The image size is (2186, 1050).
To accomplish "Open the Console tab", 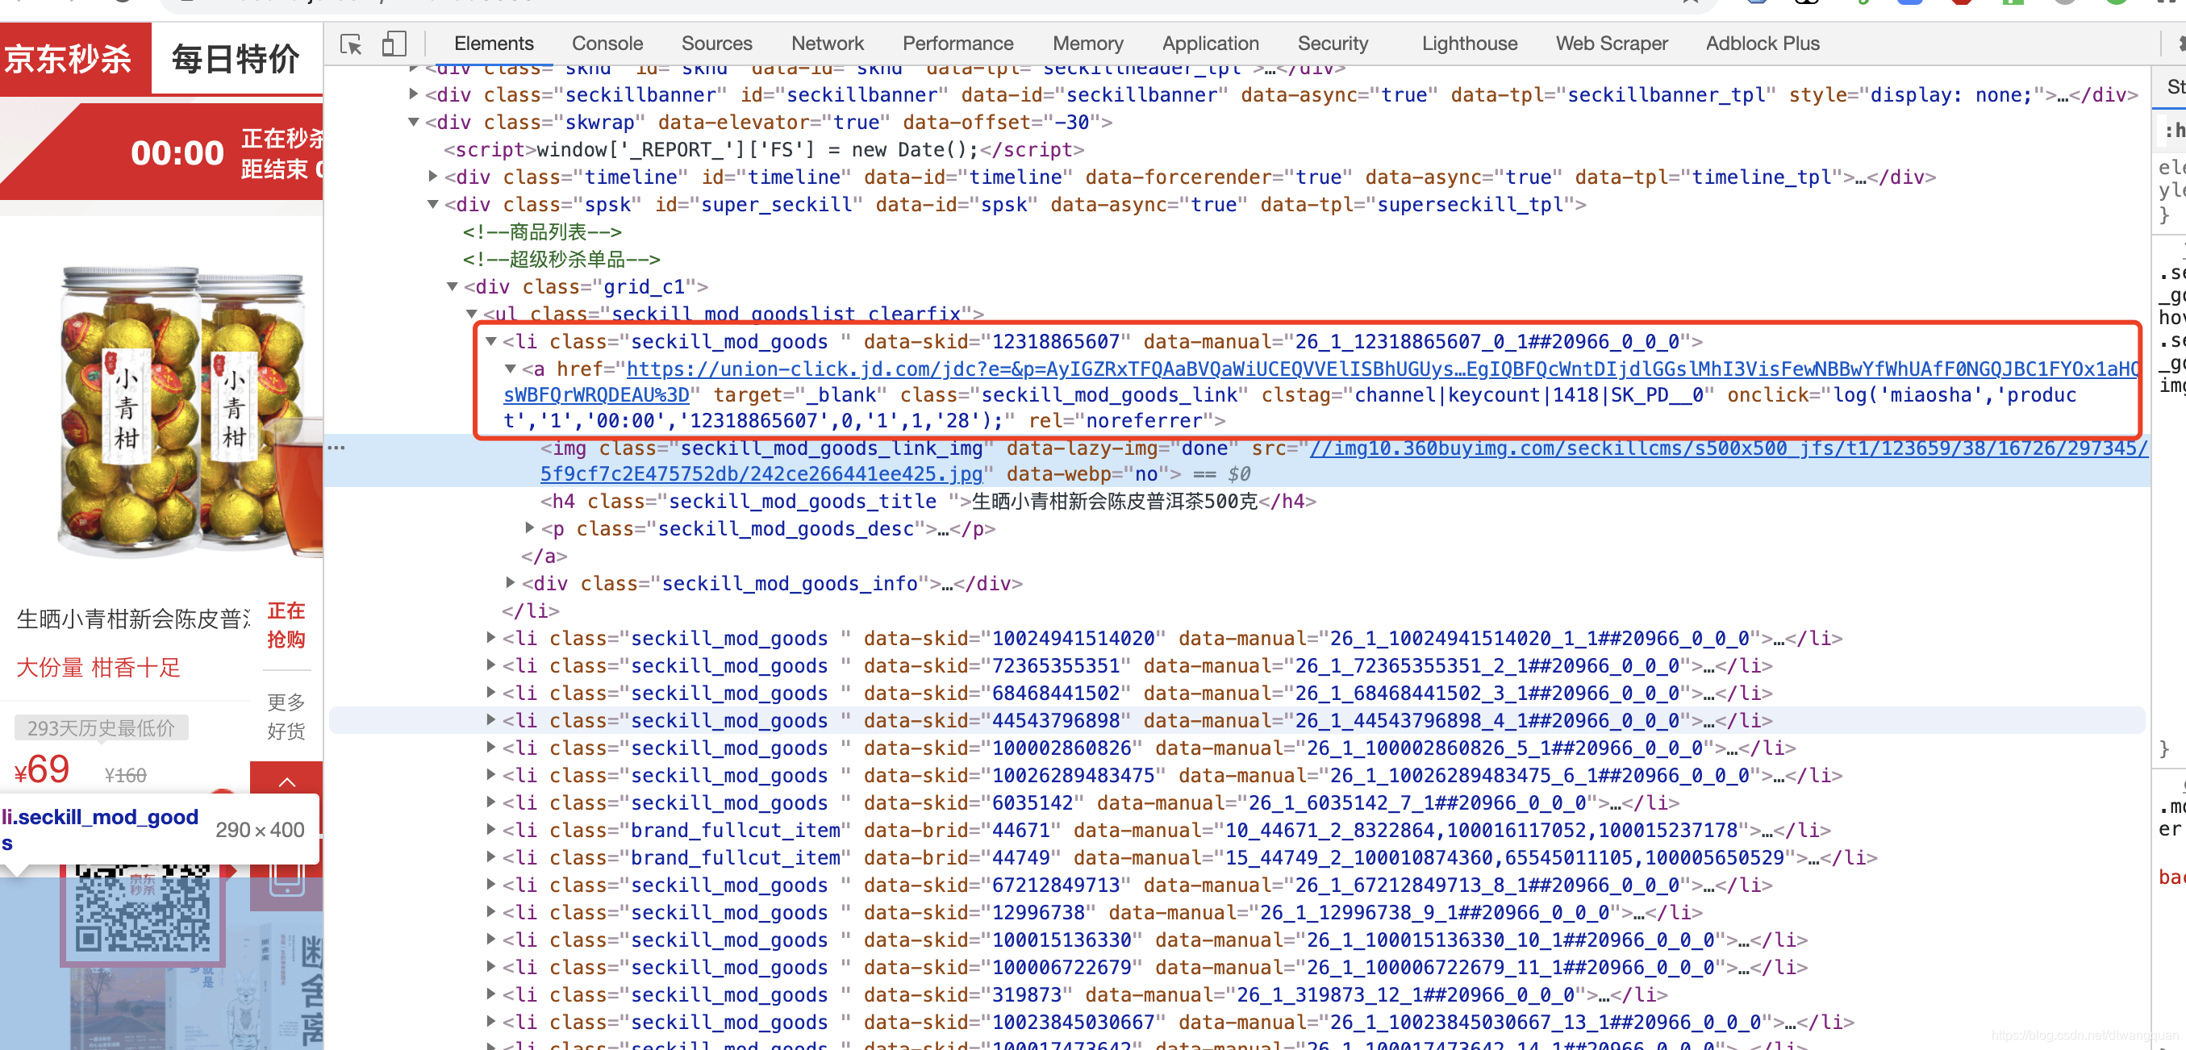I will tap(607, 44).
